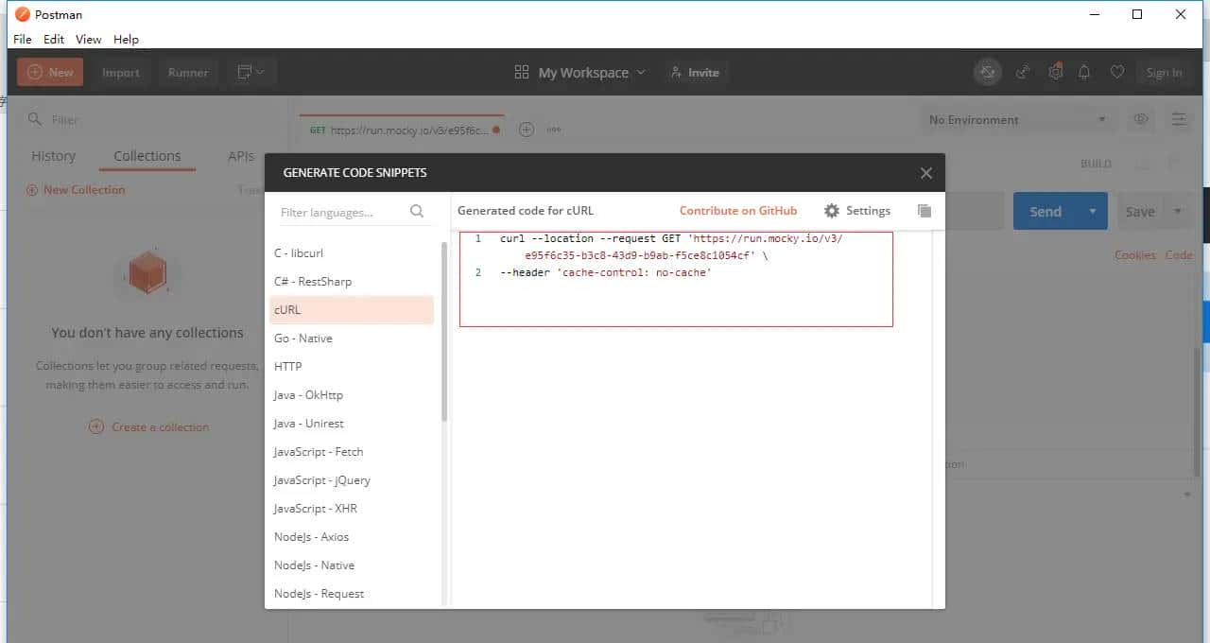Click inside the generated cURL code area
1210x643 pixels.
[676, 279]
